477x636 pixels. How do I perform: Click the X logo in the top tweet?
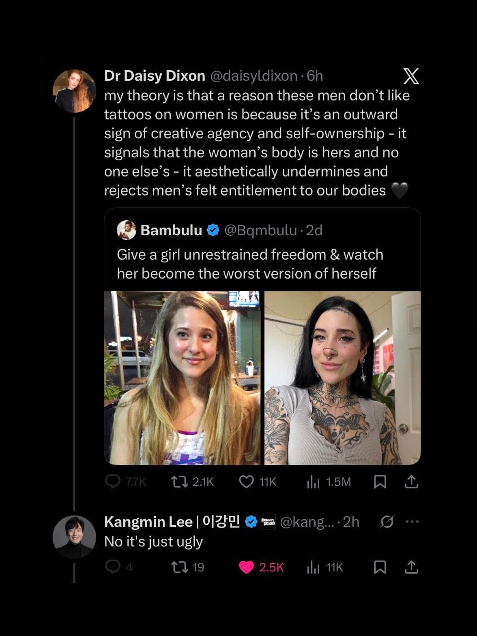[x=410, y=76]
